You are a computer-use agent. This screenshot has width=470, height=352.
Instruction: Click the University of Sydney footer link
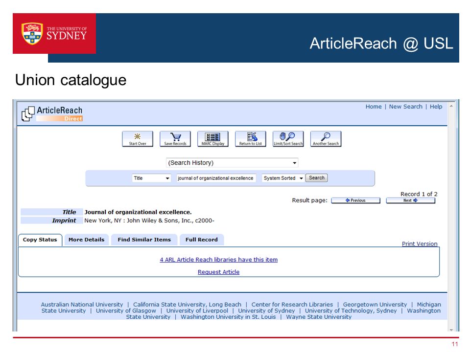[x=266, y=311]
